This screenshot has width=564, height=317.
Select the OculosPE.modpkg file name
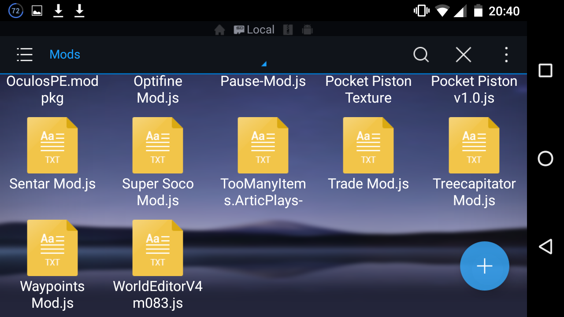[52, 89]
